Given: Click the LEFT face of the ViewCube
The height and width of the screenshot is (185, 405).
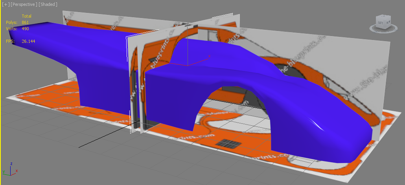Looking at the screenshot, I should [x=380, y=23].
